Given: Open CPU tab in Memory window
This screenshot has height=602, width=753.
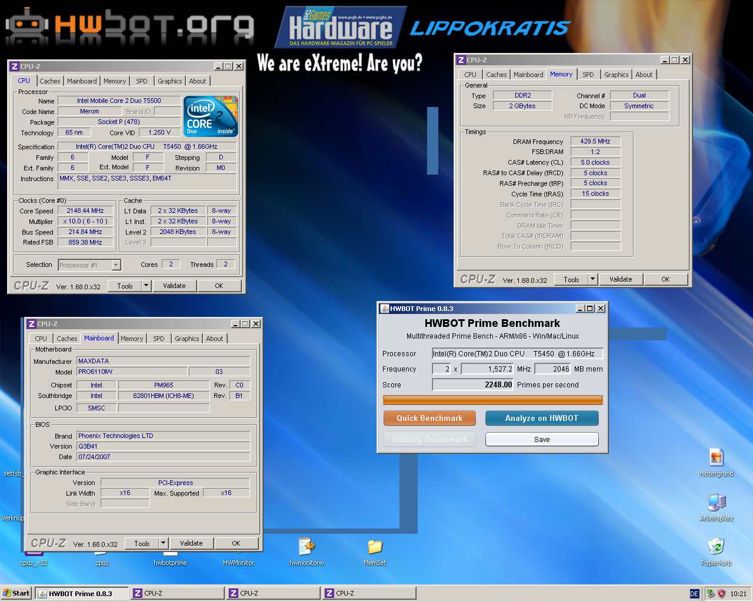Looking at the screenshot, I should click(470, 75).
